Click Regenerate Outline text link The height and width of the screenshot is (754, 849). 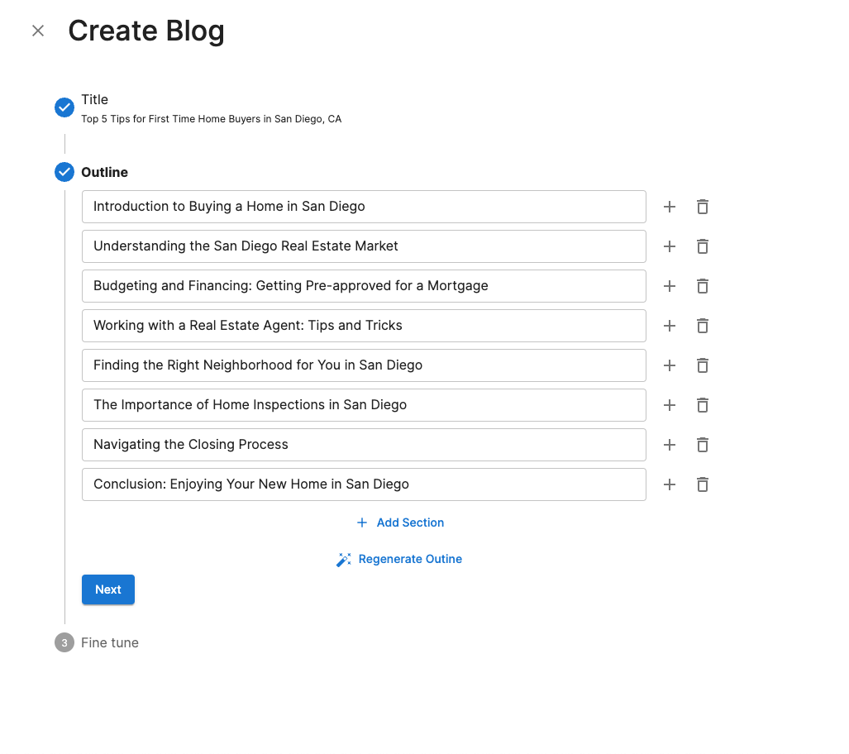[410, 559]
